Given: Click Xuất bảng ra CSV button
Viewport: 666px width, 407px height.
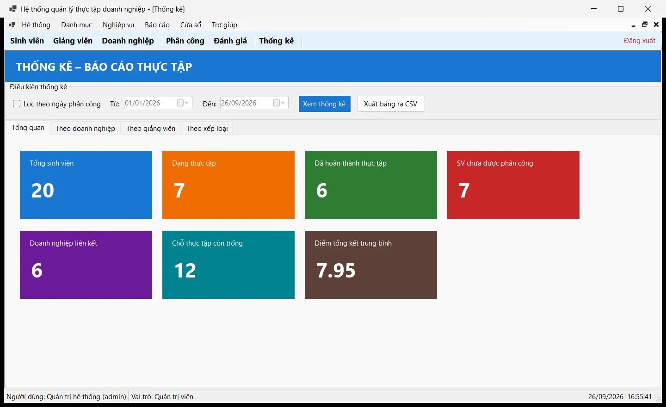Looking at the screenshot, I should click(391, 104).
